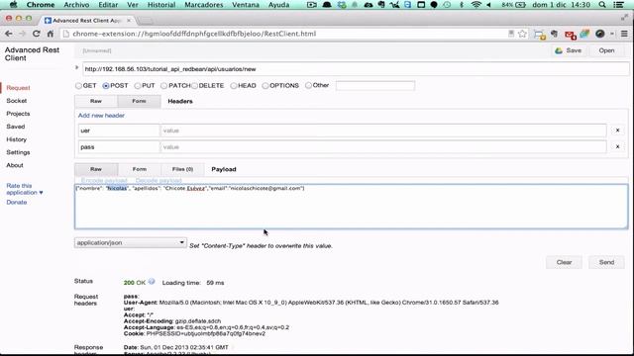Click the Save button
634x356 pixels.
569,50
